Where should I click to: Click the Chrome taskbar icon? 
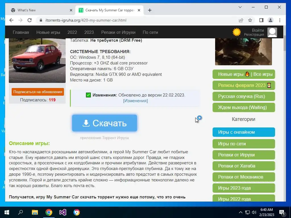point(49,212)
